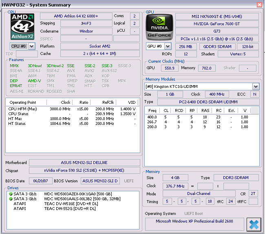Click the NVIDIA GeForce 7600 GT field
The width and height of the screenshot is (265, 234).
tap(217, 24)
